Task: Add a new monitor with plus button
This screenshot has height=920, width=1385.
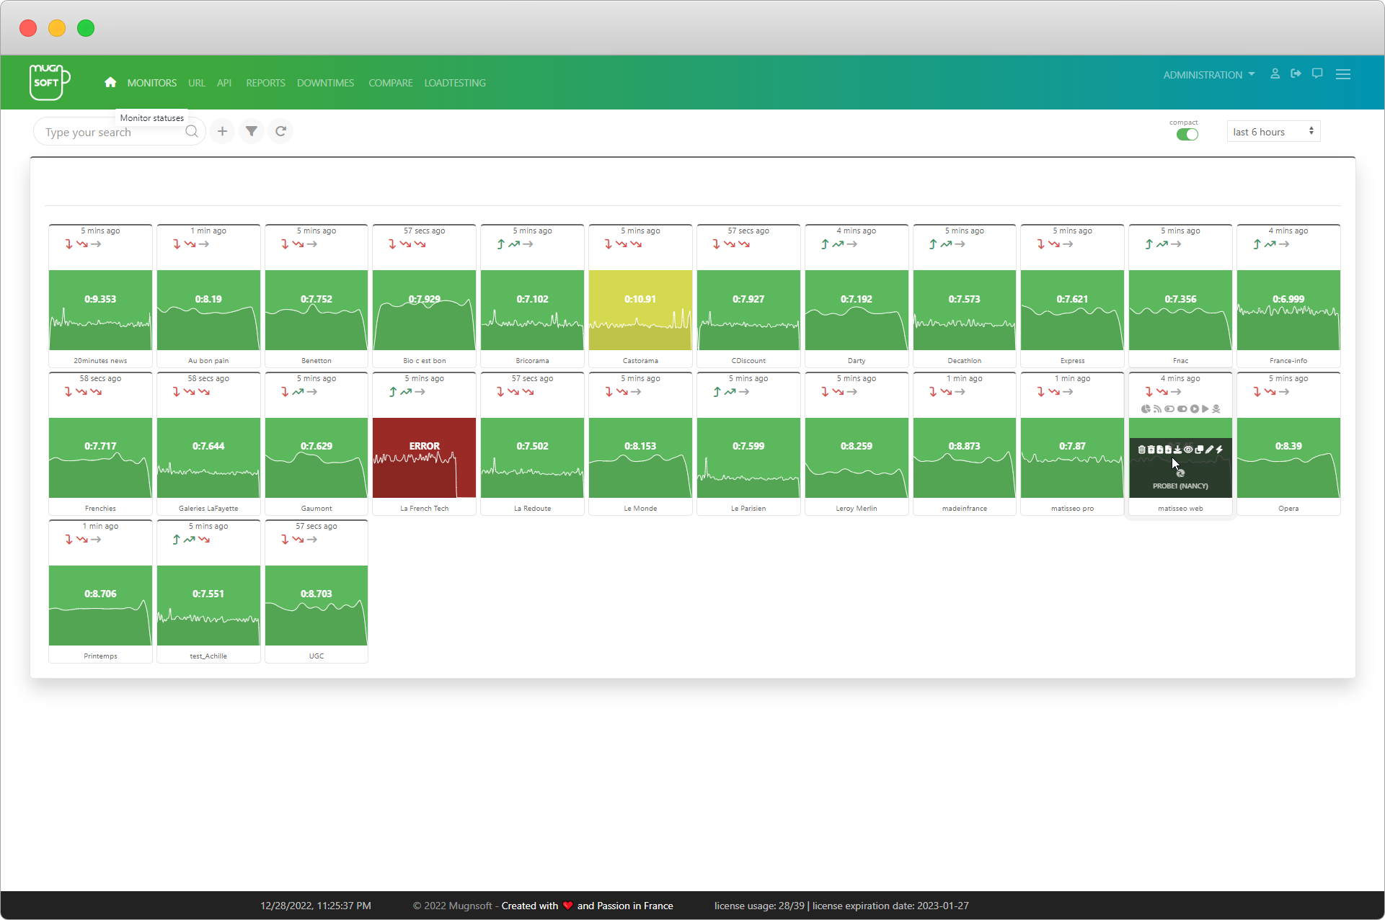Action: tap(223, 131)
